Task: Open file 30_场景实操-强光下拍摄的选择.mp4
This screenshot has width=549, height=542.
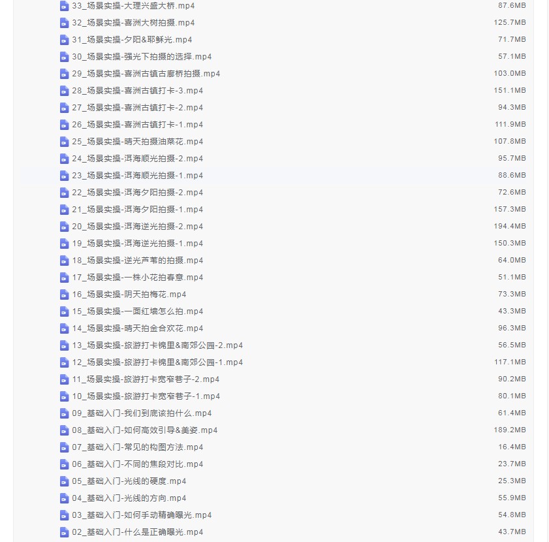Action: (142, 57)
